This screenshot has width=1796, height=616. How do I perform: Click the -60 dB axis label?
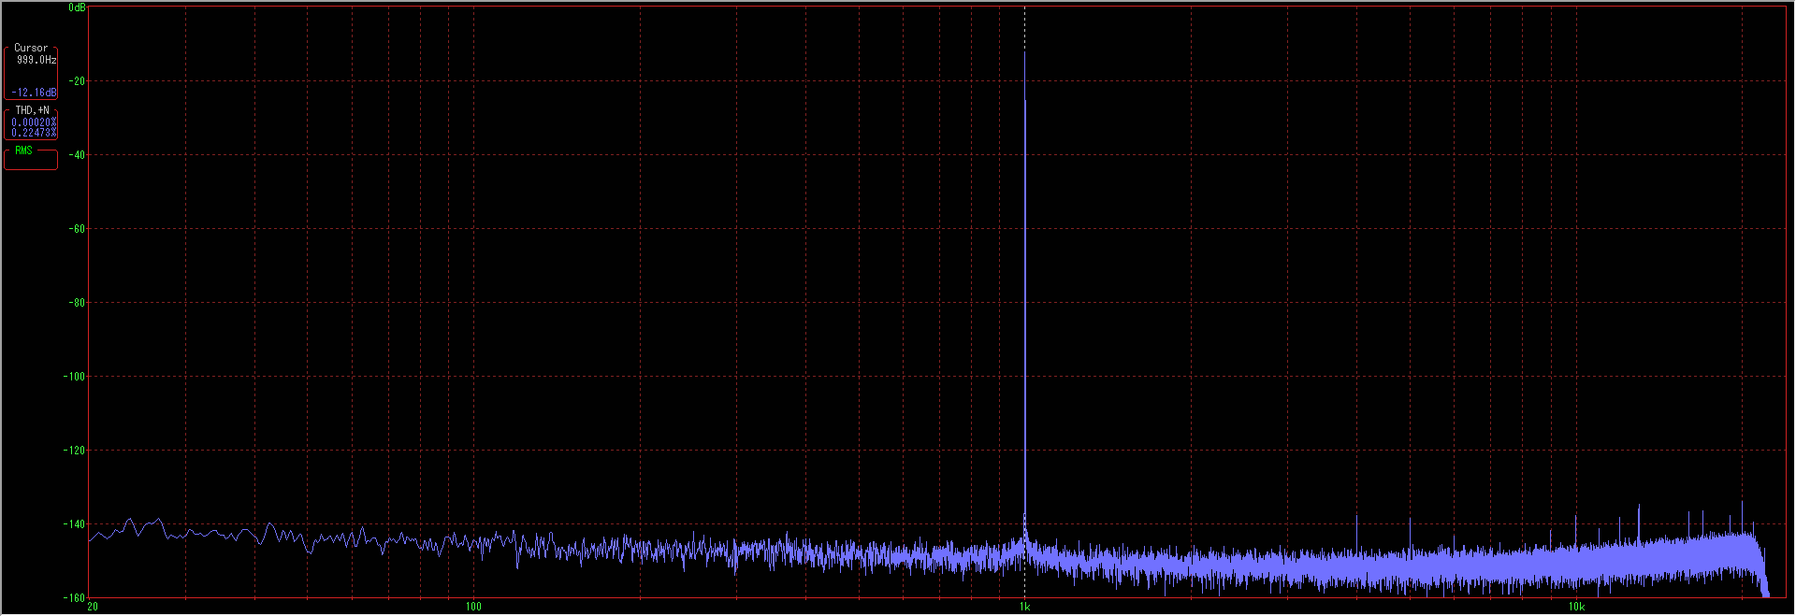pyautogui.click(x=74, y=229)
